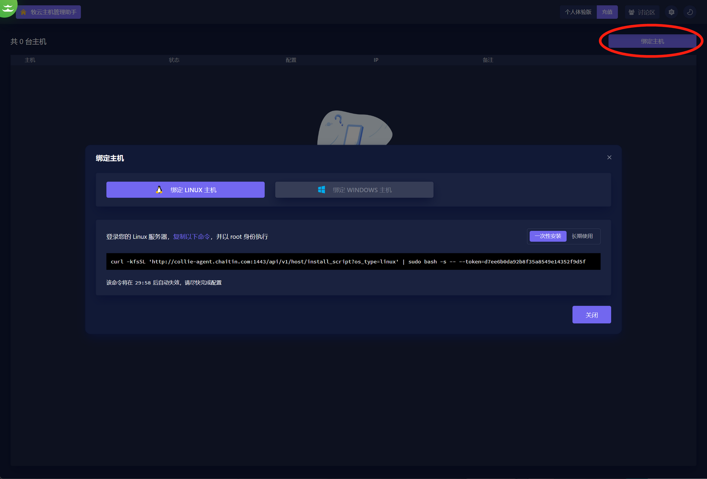The height and width of the screenshot is (479, 707).
Task: Open the settings gear icon
Action: tap(671, 12)
